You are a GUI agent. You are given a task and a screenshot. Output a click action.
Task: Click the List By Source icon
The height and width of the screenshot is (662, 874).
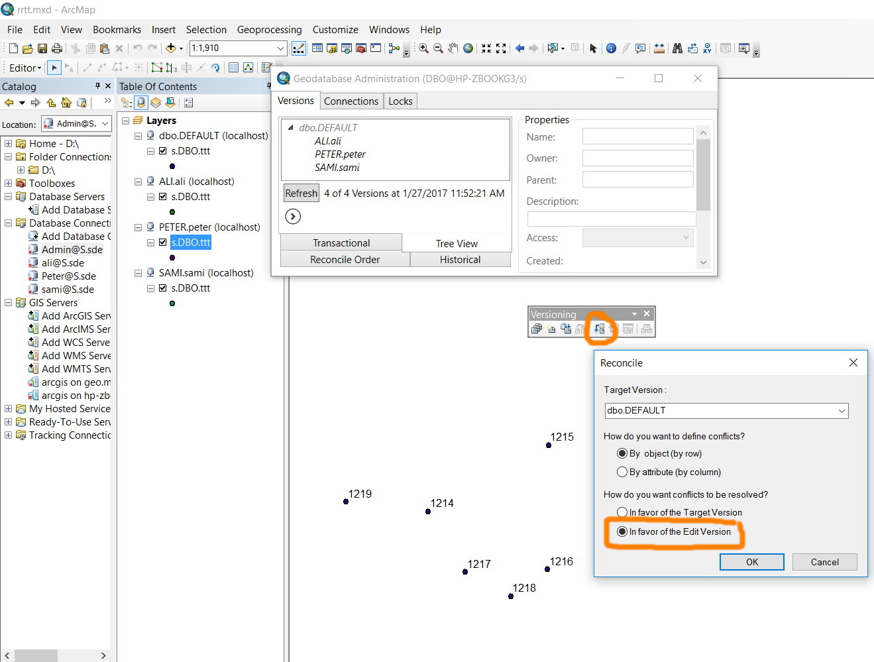pos(141,103)
